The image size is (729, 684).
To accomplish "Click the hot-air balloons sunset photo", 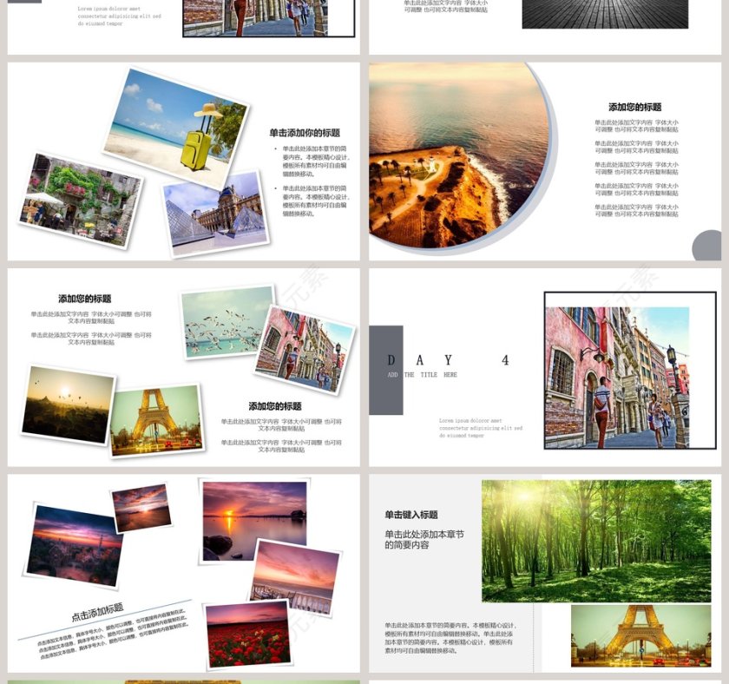I will point(68,404).
